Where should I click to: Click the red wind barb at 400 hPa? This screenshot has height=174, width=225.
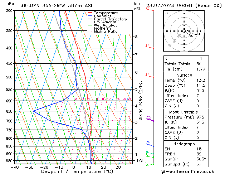coord(150,47)
